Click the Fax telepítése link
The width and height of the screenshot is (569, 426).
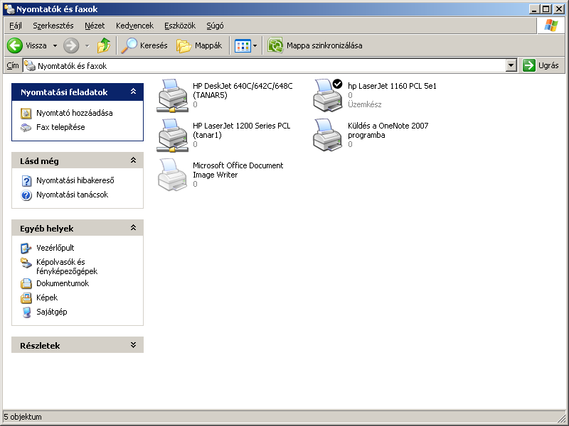(60, 127)
